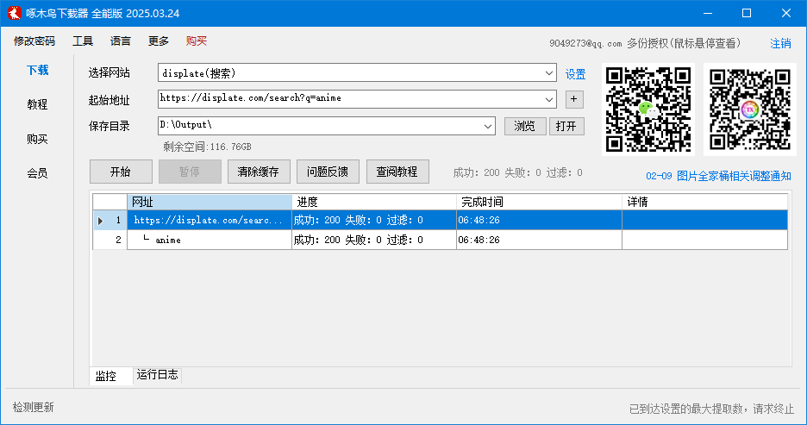Click the 暂停 button
The height and width of the screenshot is (425, 807).
click(190, 172)
